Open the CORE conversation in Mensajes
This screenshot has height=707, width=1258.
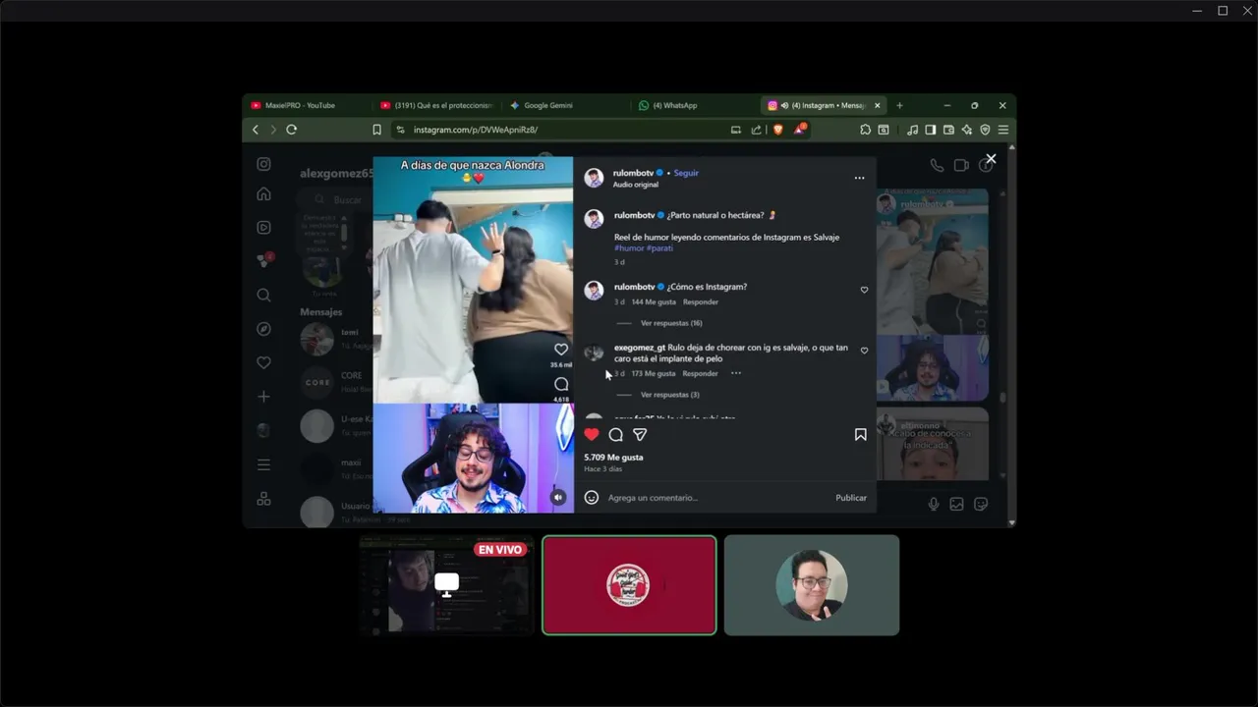(x=336, y=382)
